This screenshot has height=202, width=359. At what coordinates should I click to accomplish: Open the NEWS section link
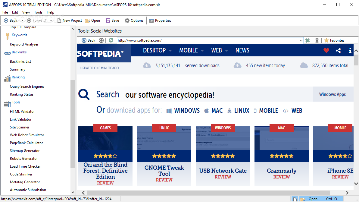(242, 50)
